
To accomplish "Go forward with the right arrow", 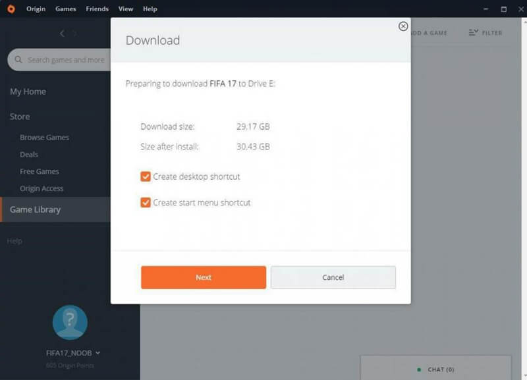I will point(74,34).
